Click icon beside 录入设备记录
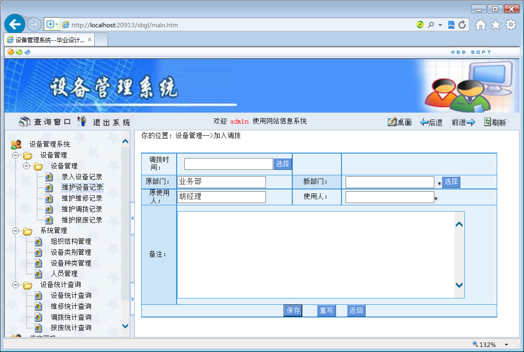Viewport: 524px width, 352px height. point(49,177)
